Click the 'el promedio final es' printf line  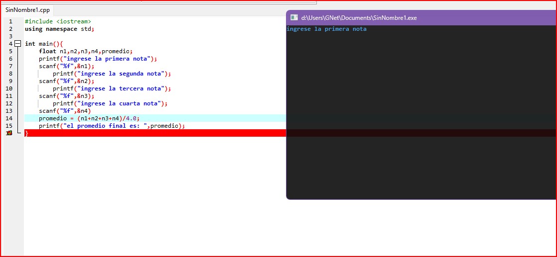tap(112, 126)
